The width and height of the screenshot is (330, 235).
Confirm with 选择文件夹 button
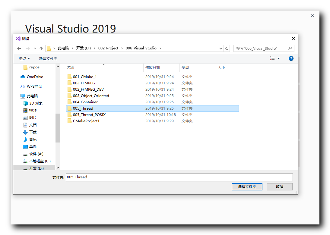[x=247, y=187]
